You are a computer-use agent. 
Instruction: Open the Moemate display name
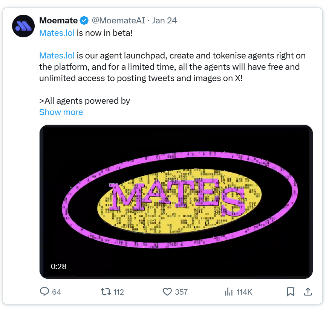pos(58,20)
